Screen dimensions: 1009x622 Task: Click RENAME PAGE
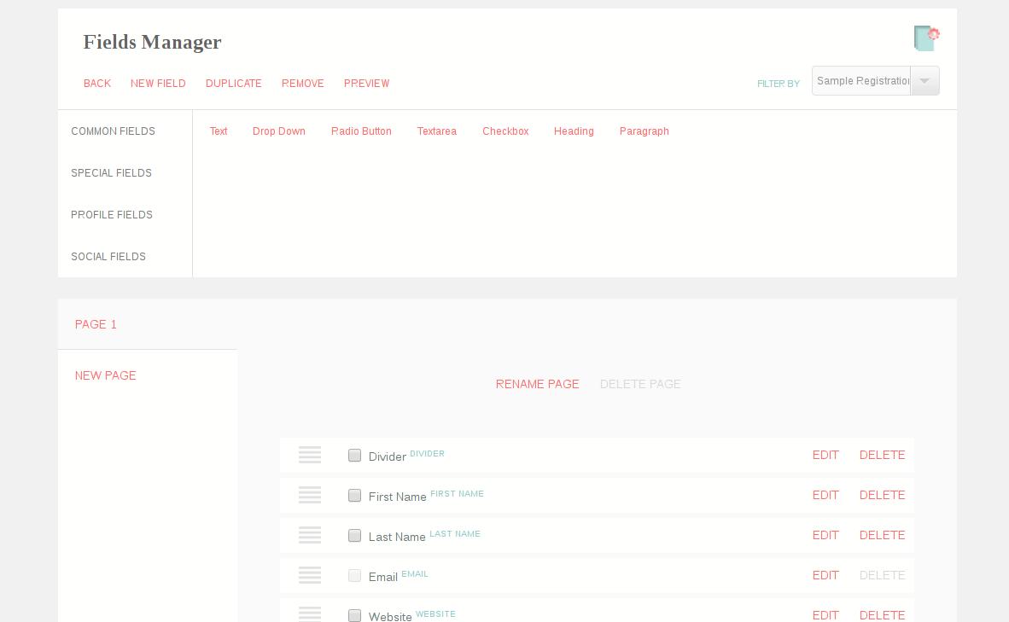coord(537,384)
